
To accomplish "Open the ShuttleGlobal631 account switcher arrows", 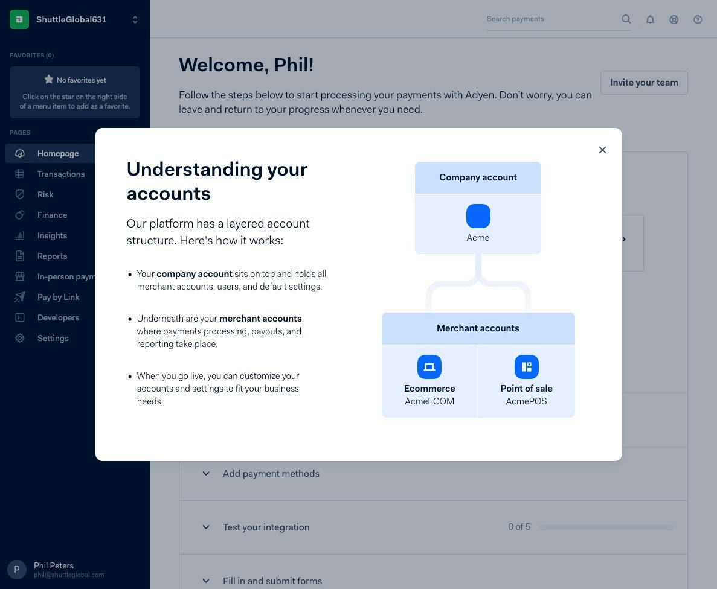I will click(x=135, y=20).
